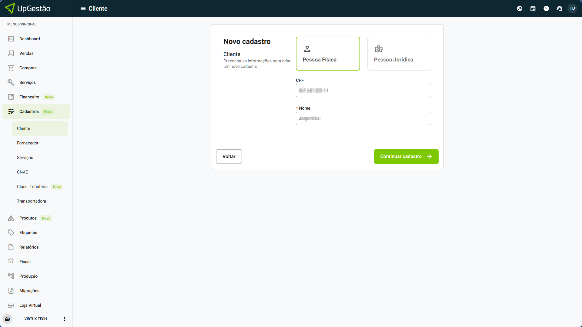The height and width of the screenshot is (327, 582).
Task: Click the UpGestão logo
Action: click(x=28, y=8)
